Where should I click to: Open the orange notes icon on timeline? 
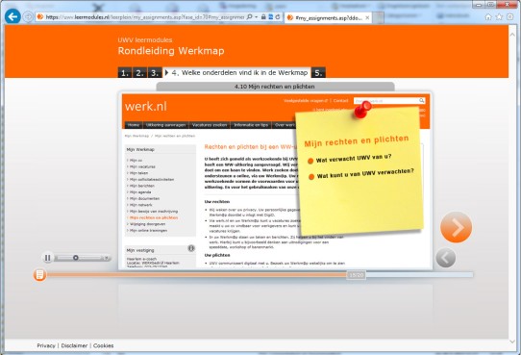(x=39, y=274)
